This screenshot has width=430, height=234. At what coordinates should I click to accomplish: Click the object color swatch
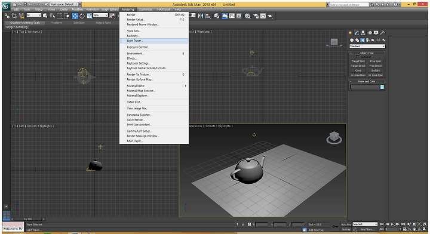pyautogui.click(x=382, y=87)
